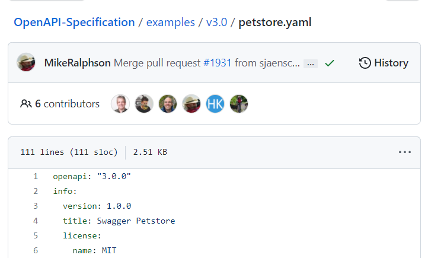This screenshot has height=258, width=428.
Task: Select line number 1 of petstore.yaml
Action: [36, 176]
